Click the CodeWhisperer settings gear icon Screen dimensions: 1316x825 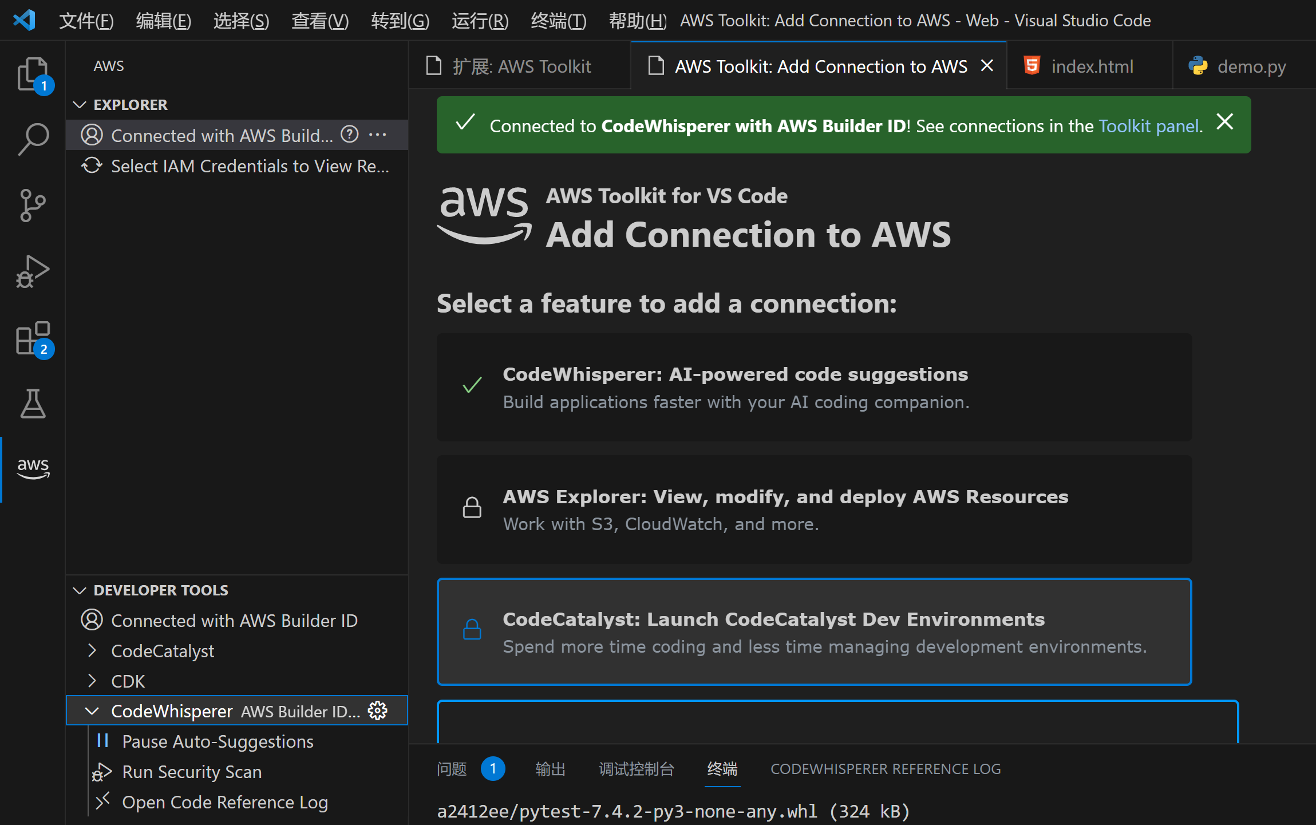point(378,710)
